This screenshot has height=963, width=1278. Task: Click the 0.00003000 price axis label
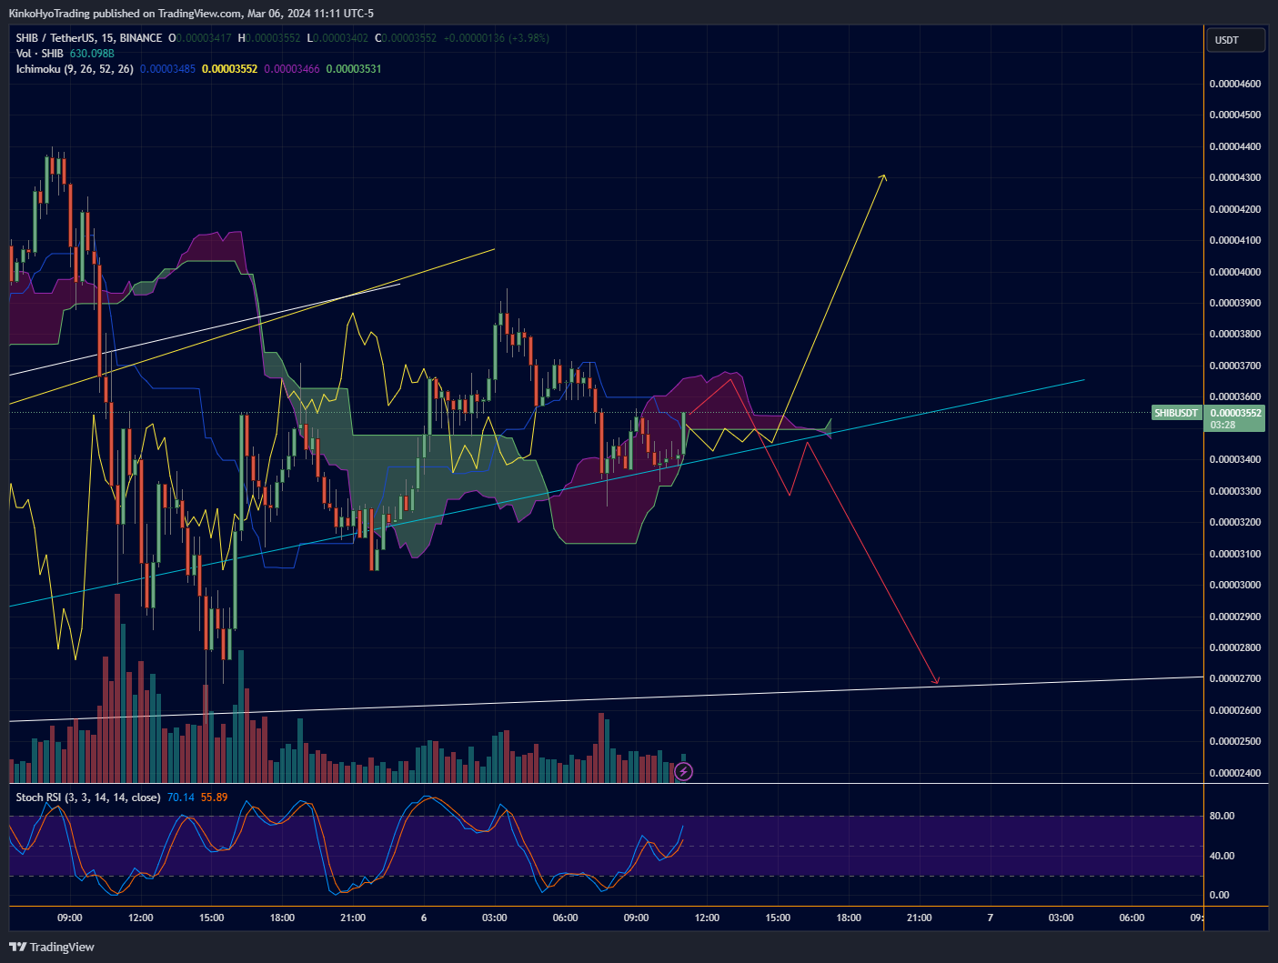click(1235, 585)
